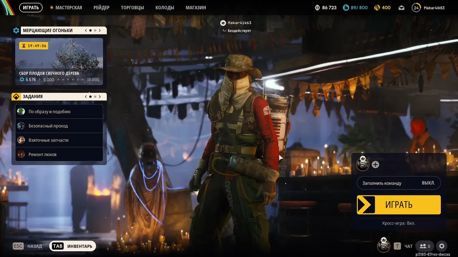Click the 19:49:56 event timer badge

[x=33, y=46]
